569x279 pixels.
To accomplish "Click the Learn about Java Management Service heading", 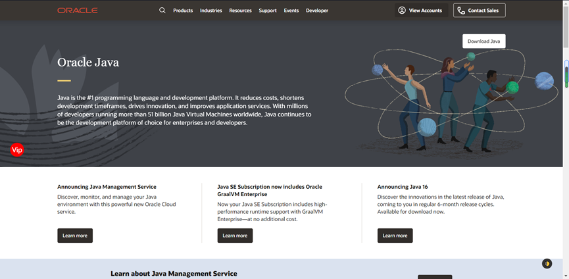I will pos(174,274).
